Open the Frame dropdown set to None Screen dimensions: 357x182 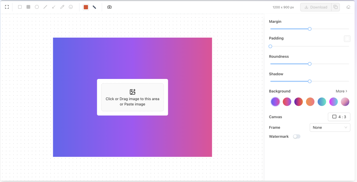coord(330,127)
